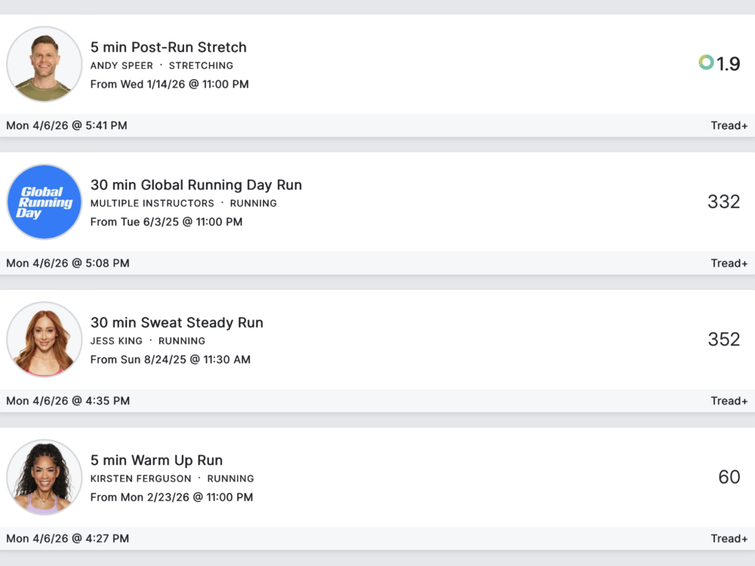Click the green Strive Score ring icon
Viewport: 755px width, 566px height.
(x=706, y=63)
